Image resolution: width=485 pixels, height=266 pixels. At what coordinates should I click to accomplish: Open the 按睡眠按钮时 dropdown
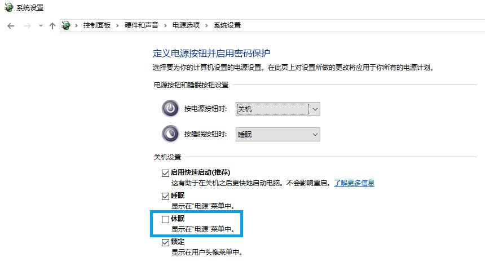pyautogui.click(x=278, y=134)
